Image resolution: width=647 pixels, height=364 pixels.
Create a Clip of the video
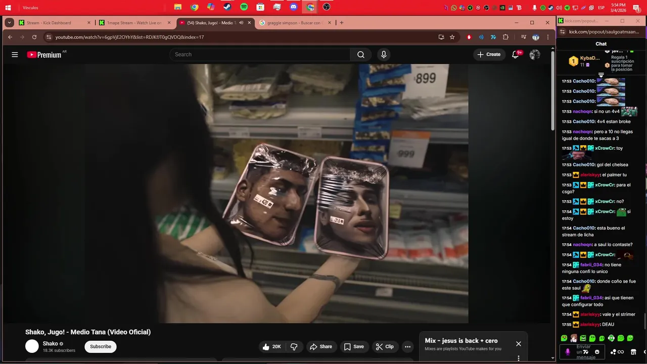[385, 347]
